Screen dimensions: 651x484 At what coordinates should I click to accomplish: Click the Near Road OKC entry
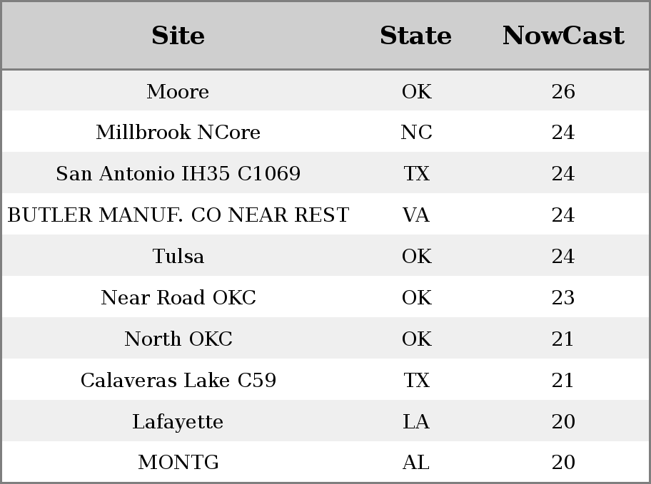(178, 297)
